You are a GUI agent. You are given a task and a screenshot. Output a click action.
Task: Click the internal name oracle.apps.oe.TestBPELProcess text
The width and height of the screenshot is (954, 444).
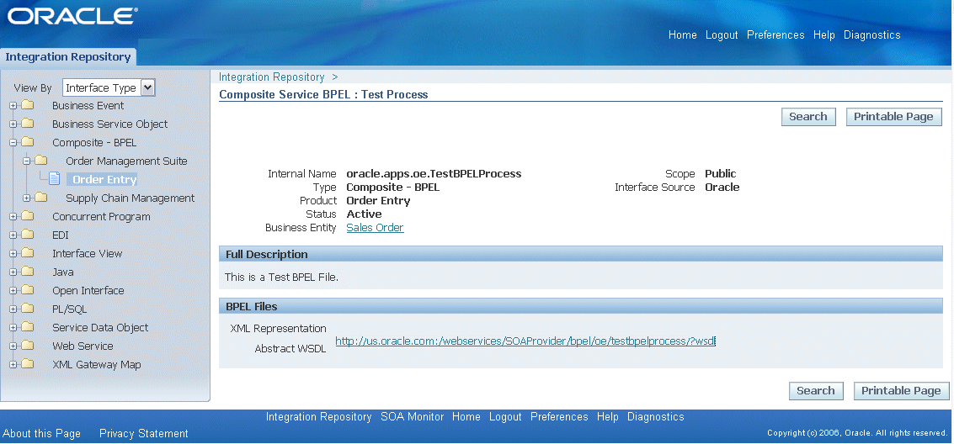[x=434, y=174]
